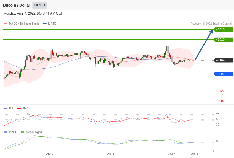Screen dimensions: 234x158
Task: Select the 47810 resistance price tag
Action: [x=224, y=39]
